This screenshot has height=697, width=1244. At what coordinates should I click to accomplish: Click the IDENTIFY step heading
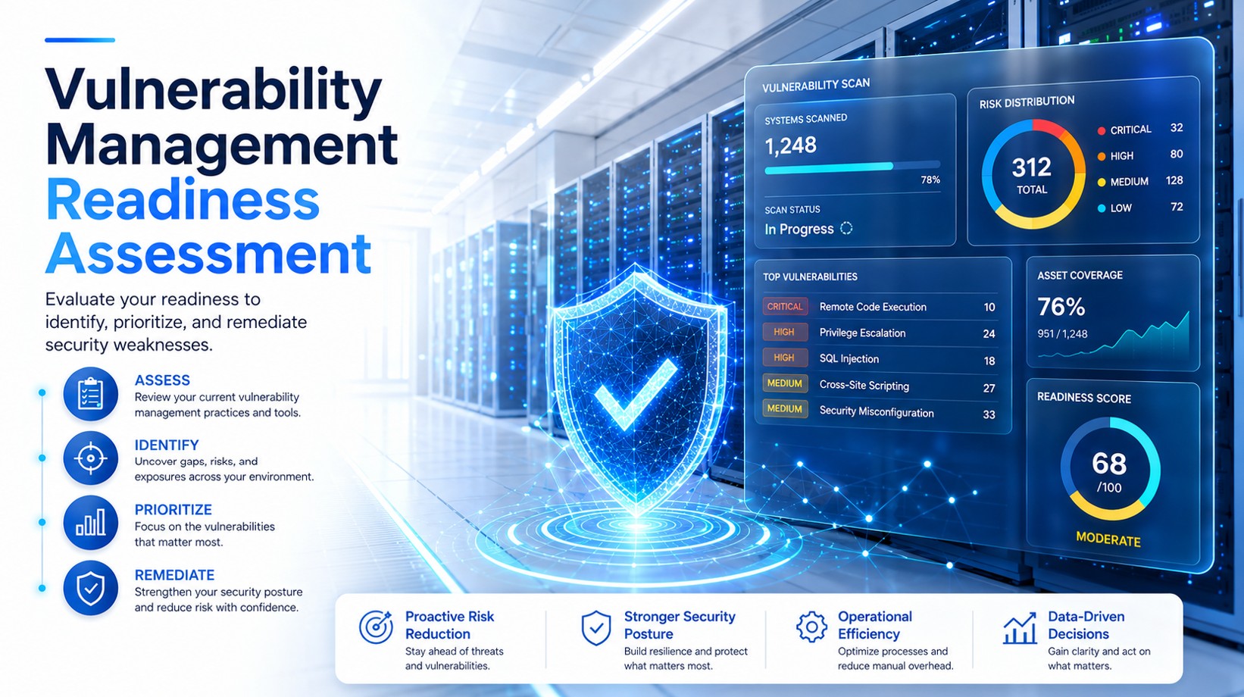click(x=167, y=445)
